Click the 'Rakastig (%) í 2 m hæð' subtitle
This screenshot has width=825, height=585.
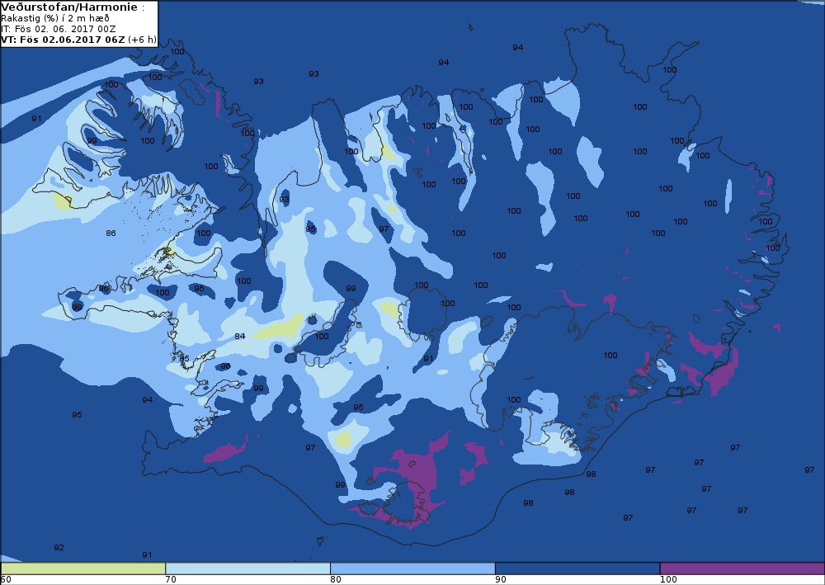pos(55,18)
